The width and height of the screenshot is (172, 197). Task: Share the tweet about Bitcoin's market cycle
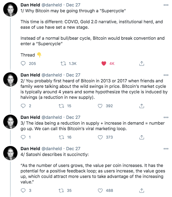coord(142,106)
